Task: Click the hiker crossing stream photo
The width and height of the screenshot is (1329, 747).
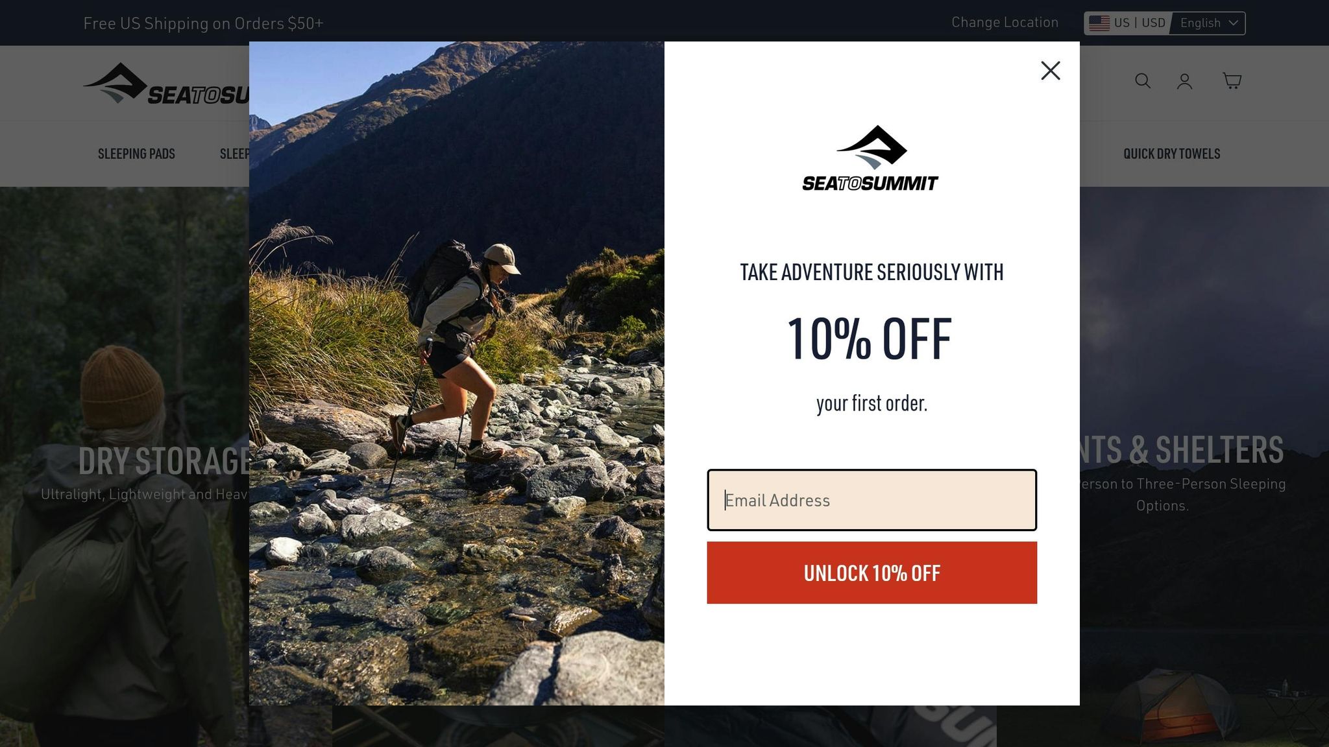Action: pos(456,373)
